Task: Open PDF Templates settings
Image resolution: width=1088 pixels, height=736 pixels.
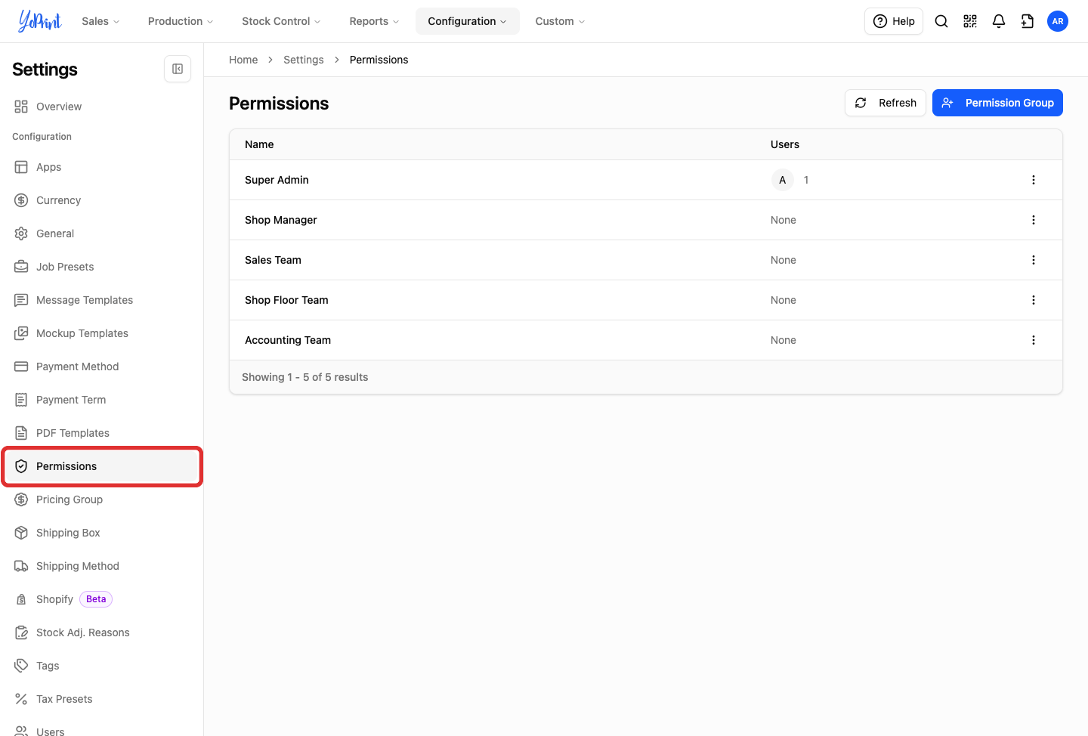Action: (x=102, y=433)
